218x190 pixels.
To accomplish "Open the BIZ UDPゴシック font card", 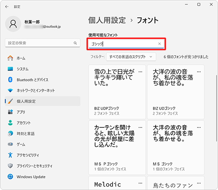I will pyautogui.click(x=117, y=92).
